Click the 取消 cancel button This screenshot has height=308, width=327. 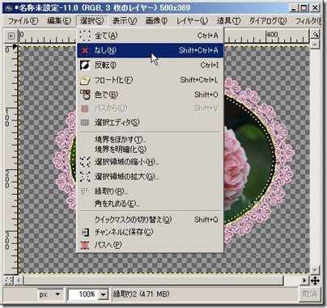click(x=309, y=294)
